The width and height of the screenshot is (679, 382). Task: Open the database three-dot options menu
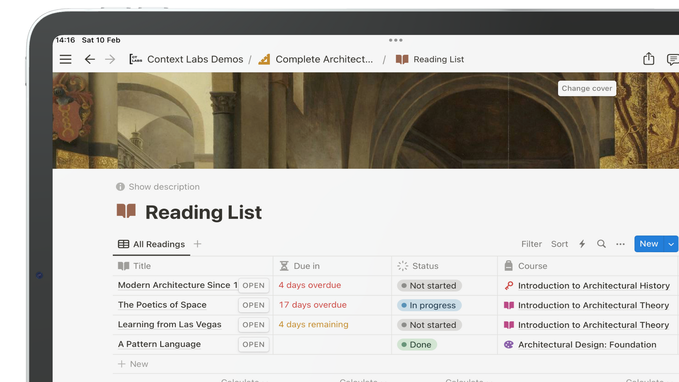[x=620, y=244]
